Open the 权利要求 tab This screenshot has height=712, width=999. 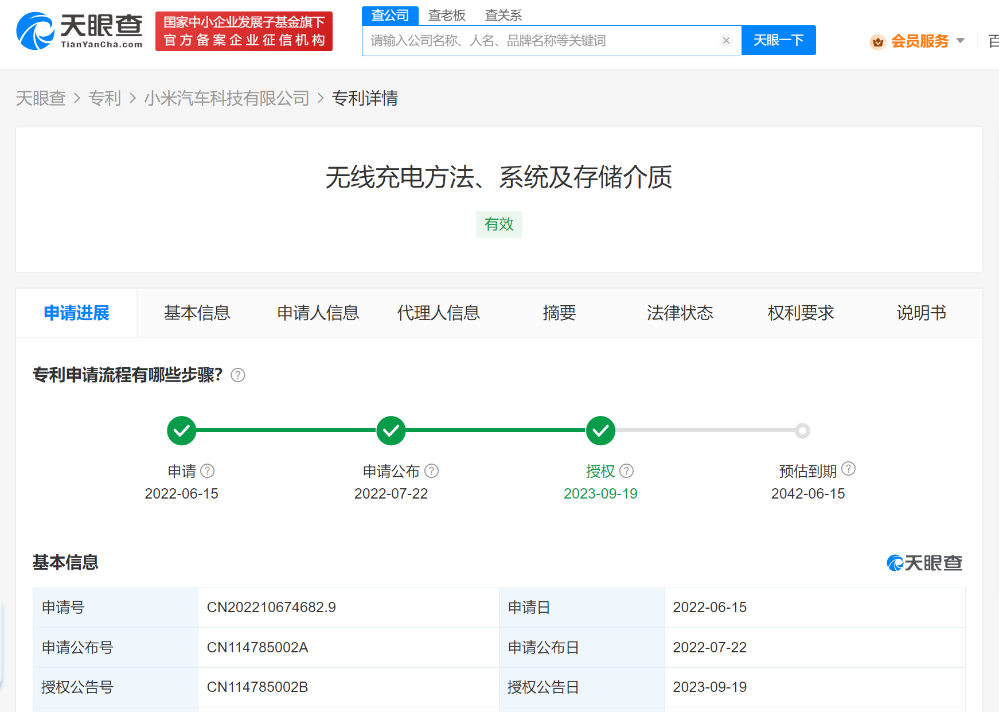pos(801,313)
